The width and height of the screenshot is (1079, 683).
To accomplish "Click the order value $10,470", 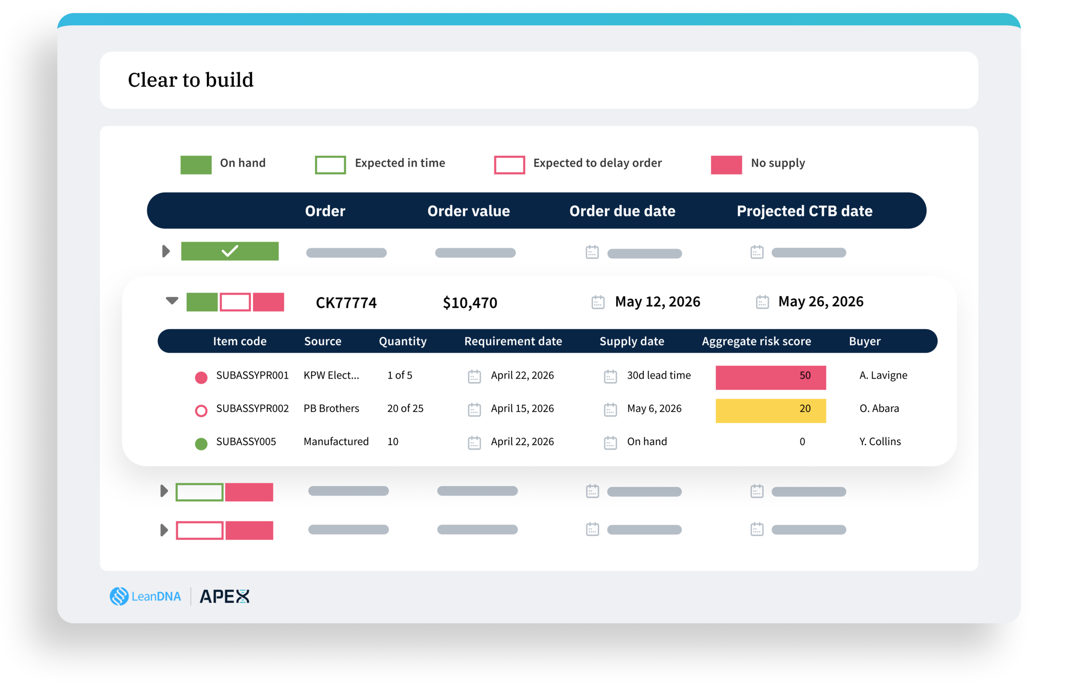I will pyautogui.click(x=470, y=303).
